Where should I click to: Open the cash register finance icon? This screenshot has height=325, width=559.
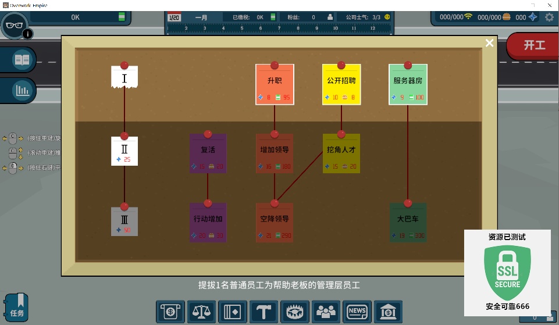click(x=170, y=312)
